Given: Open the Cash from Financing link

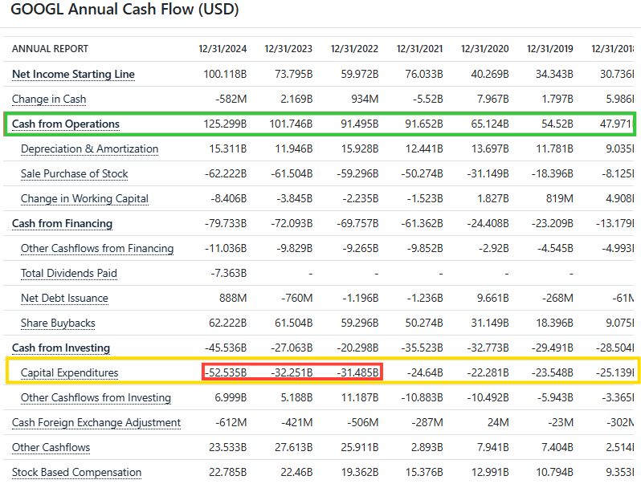Looking at the screenshot, I should click(62, 224).
